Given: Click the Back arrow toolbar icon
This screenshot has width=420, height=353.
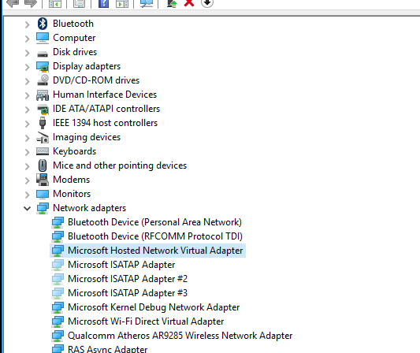Looking at the screenshot, I should 13,3.
